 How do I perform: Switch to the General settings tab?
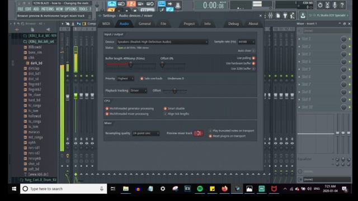tap(144, 23)
